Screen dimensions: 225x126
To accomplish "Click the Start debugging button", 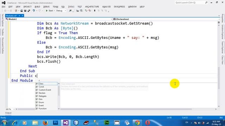I will pyautogui.click(x=49, y=11).
